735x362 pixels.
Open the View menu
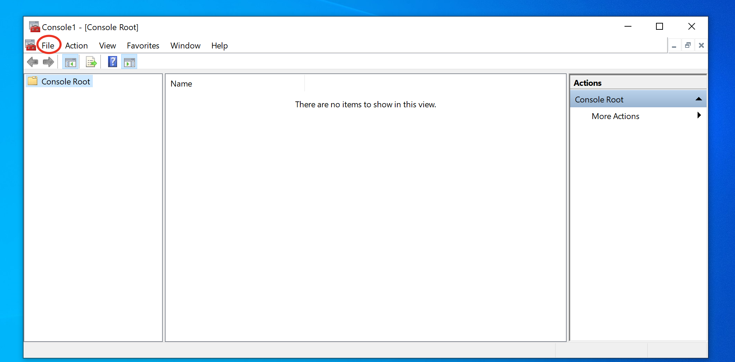[107, 46]
